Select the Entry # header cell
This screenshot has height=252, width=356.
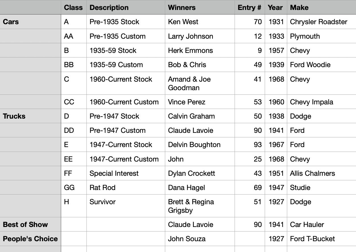[x=250, y=7]
